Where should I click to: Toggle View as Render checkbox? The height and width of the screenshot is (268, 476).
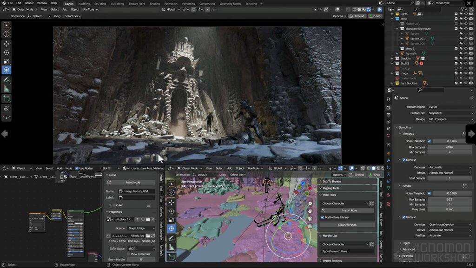128,254
